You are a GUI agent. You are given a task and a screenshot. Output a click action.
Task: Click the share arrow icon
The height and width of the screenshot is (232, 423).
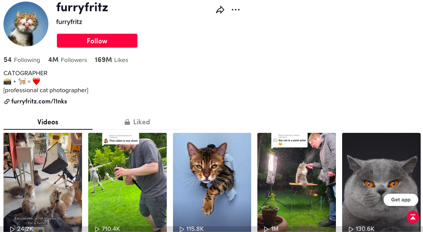click(220, 10)
